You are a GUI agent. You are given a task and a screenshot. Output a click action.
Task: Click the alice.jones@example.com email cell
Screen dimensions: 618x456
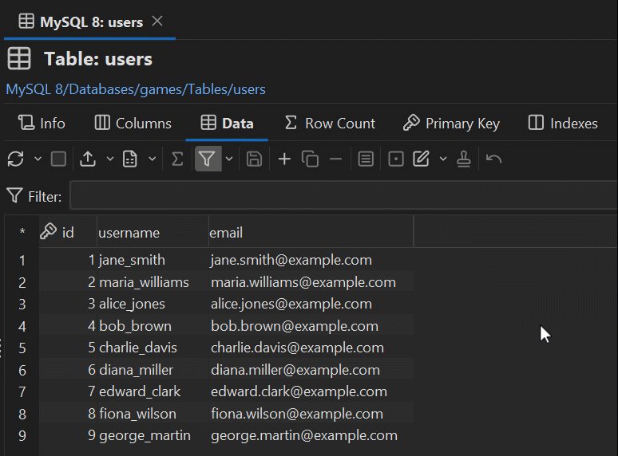(x=311, y=304)
